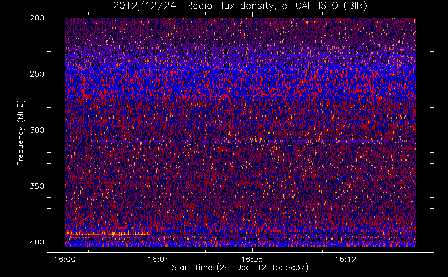Click the 16:12 time tick label

(x=346, y=260)
